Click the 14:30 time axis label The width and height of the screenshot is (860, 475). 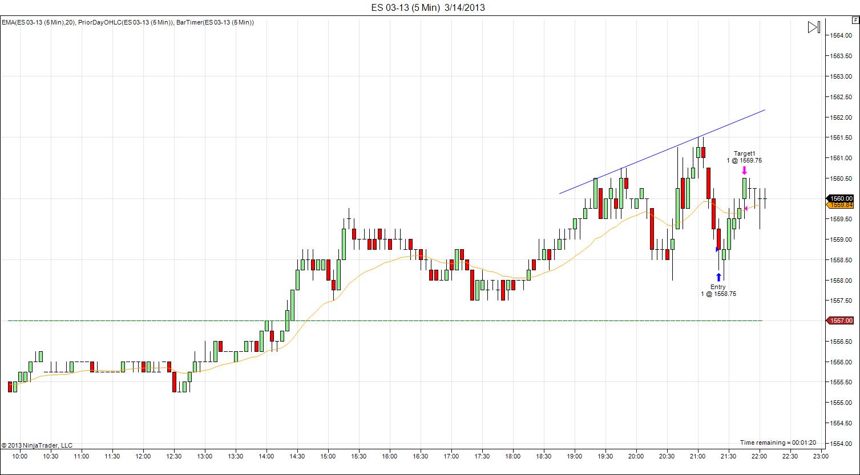click(297, 456)
